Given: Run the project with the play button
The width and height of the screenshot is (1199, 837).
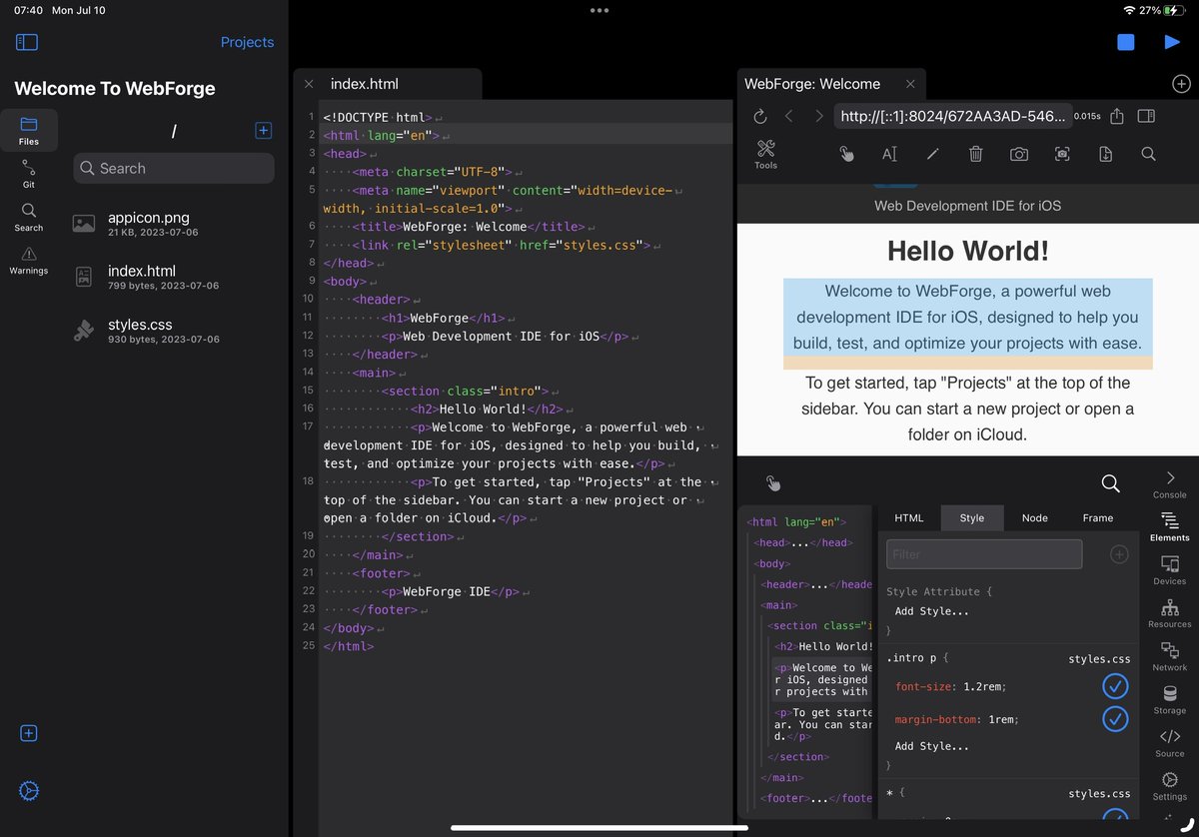Looking at the screenshot, I should [1172, 42].
